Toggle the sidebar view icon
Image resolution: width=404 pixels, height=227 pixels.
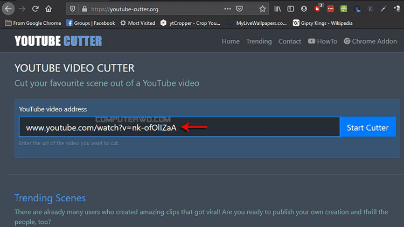[x=291, y=9]
